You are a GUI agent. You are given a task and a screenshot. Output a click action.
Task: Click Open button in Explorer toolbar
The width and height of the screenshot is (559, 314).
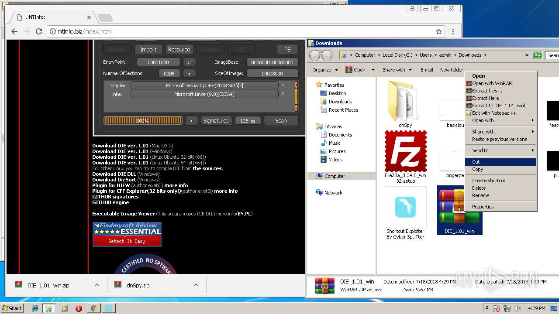(355, 70)
